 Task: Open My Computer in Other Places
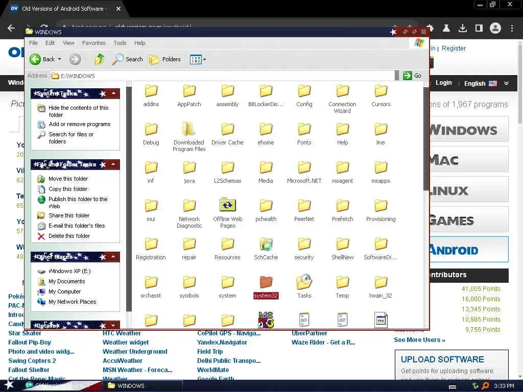[65, 291]
